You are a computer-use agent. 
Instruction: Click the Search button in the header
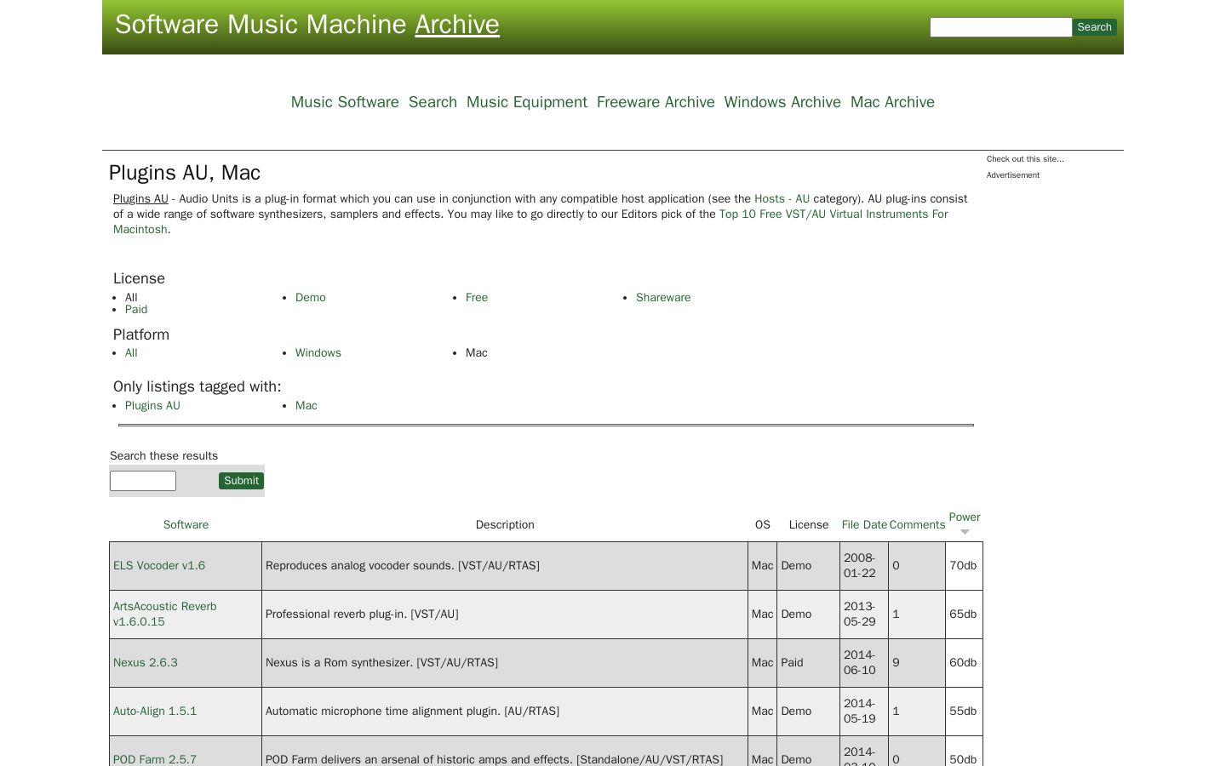[x=1094, y=27]
